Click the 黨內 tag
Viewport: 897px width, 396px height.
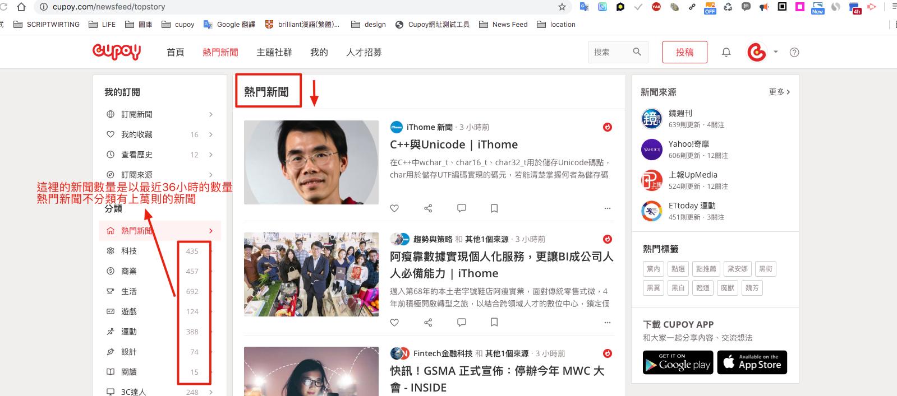[x=654, y=269]
